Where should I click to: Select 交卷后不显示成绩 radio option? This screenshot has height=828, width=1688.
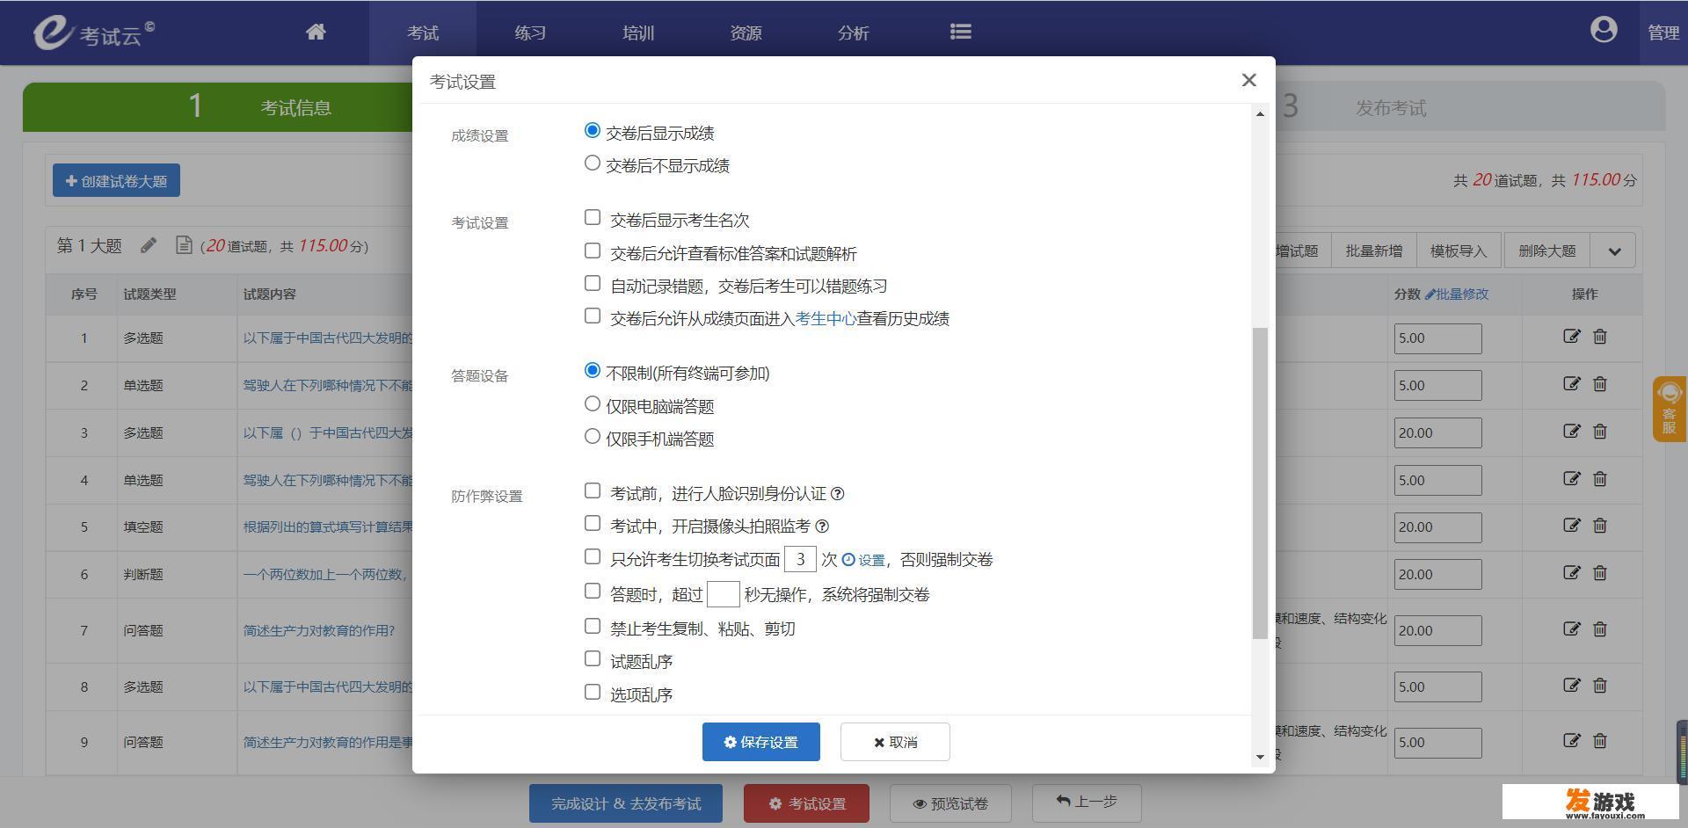(593, 163)
